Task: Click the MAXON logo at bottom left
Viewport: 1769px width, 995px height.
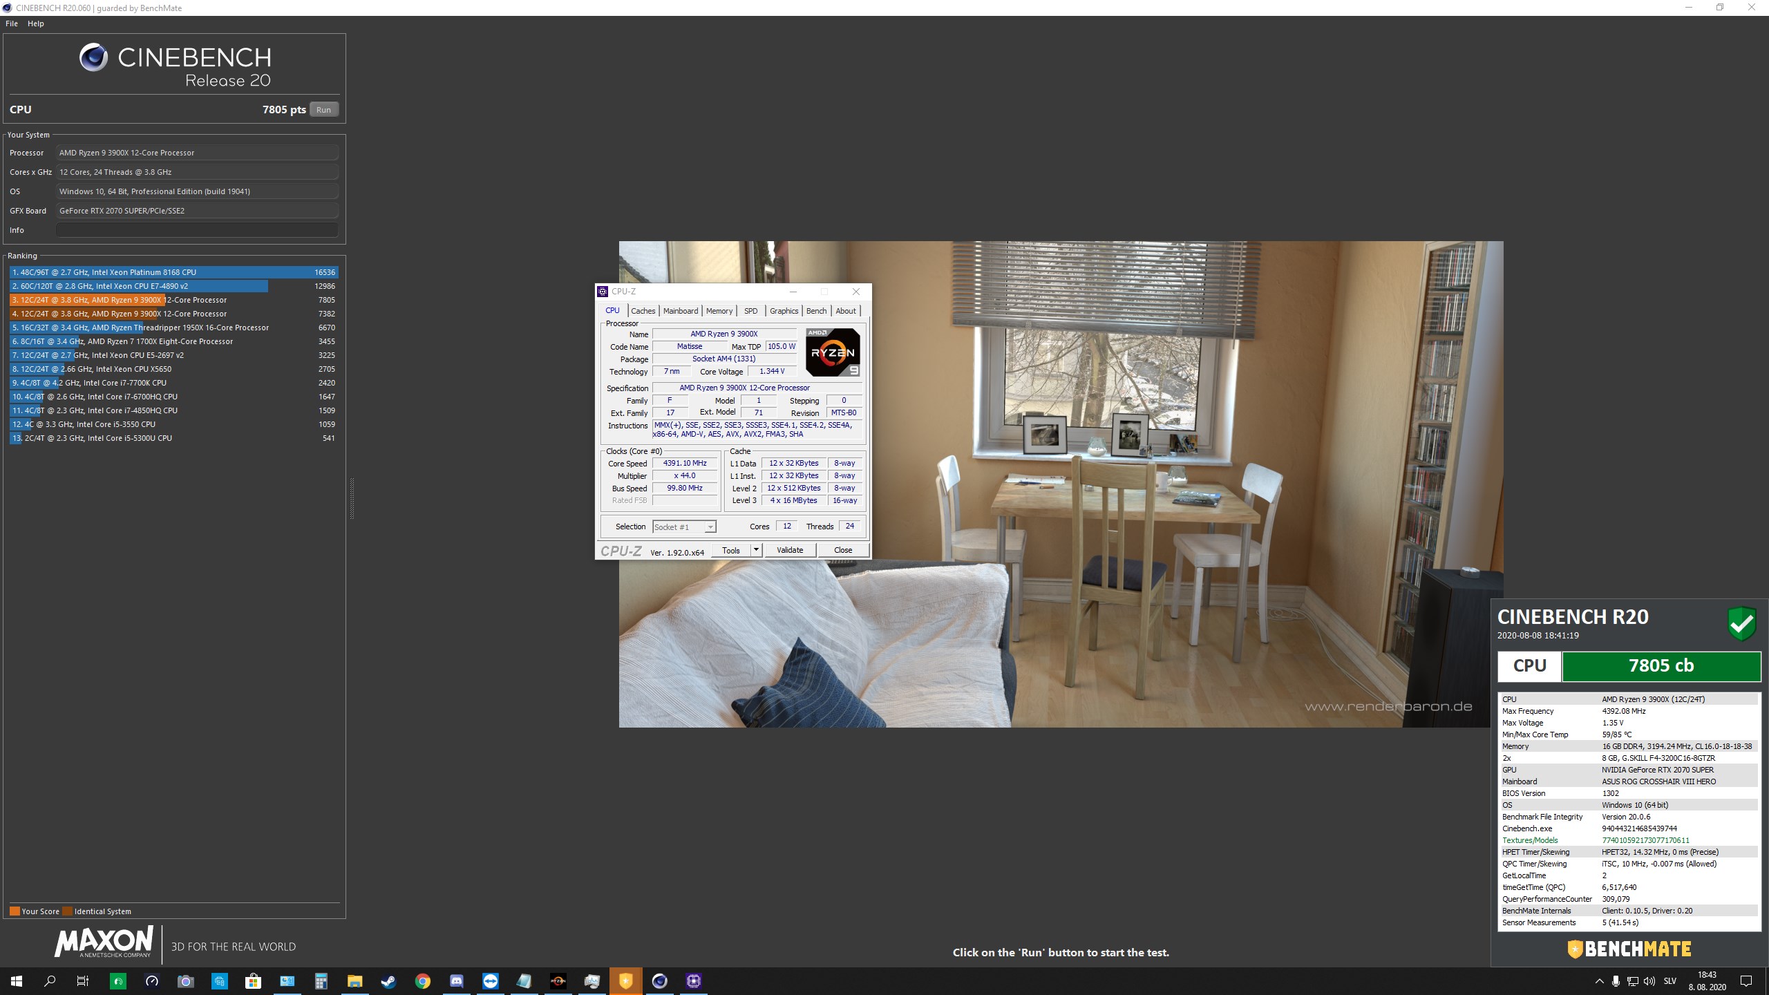Action: 104,942
